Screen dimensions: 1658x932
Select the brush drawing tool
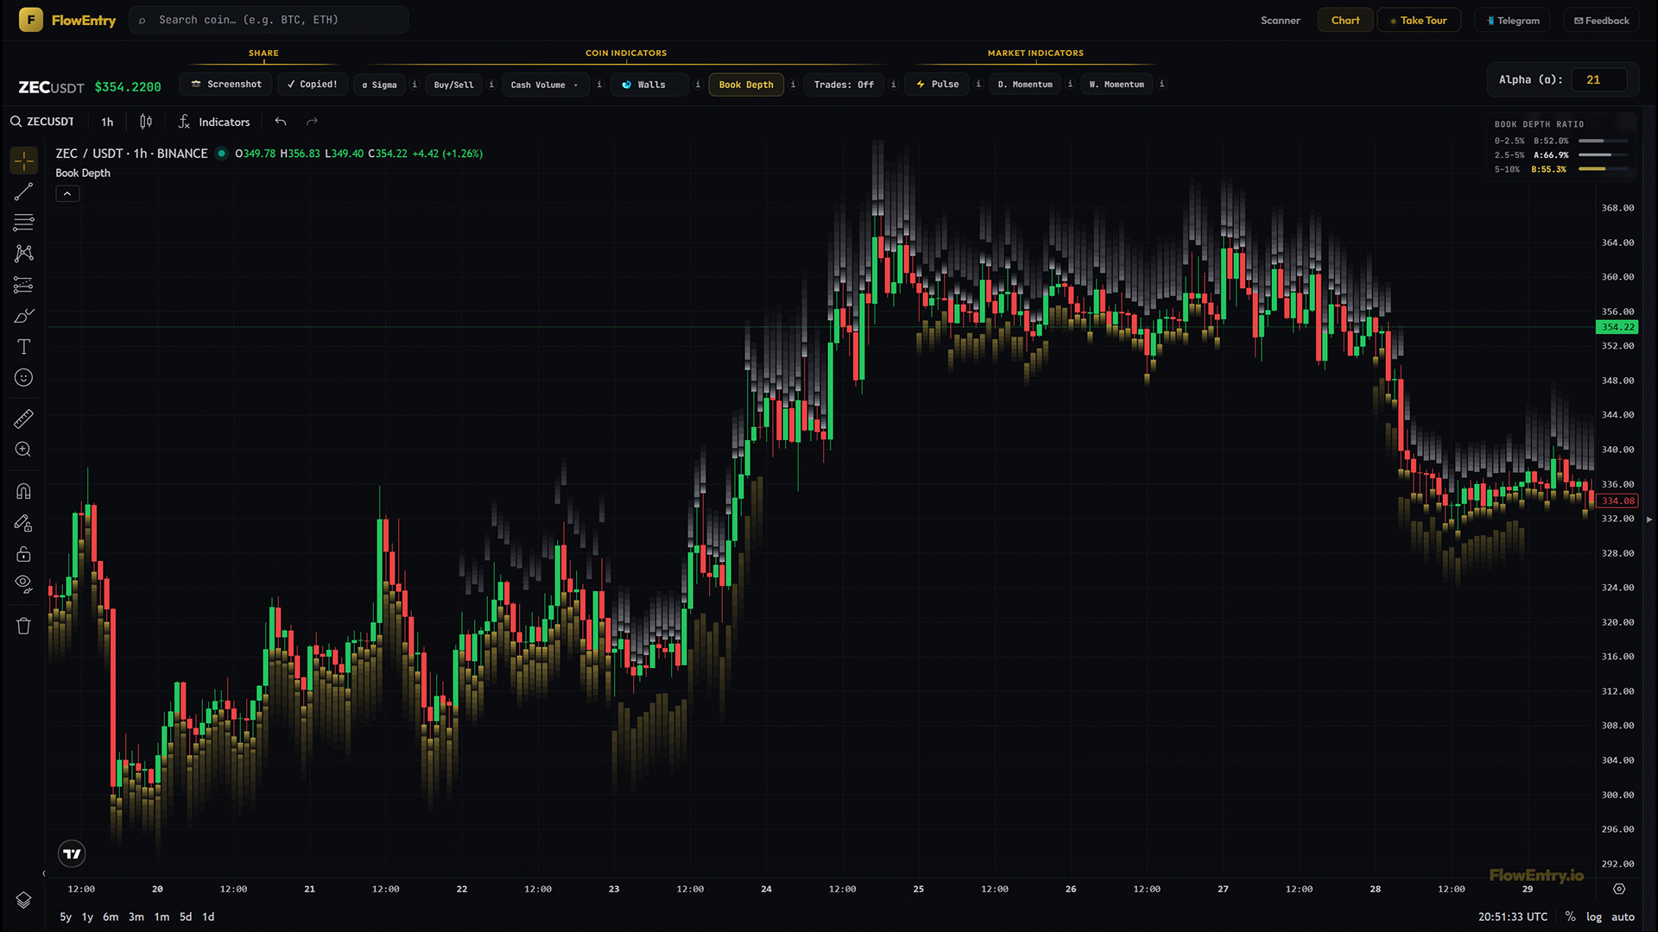point(23,316)
